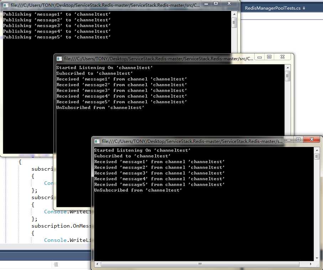Image resolution: width=323 pixels, height=270 pixels.
Task: Click the lock icon on the RedisManagerPoolTests.cs tab
Action: coord(304,8)
